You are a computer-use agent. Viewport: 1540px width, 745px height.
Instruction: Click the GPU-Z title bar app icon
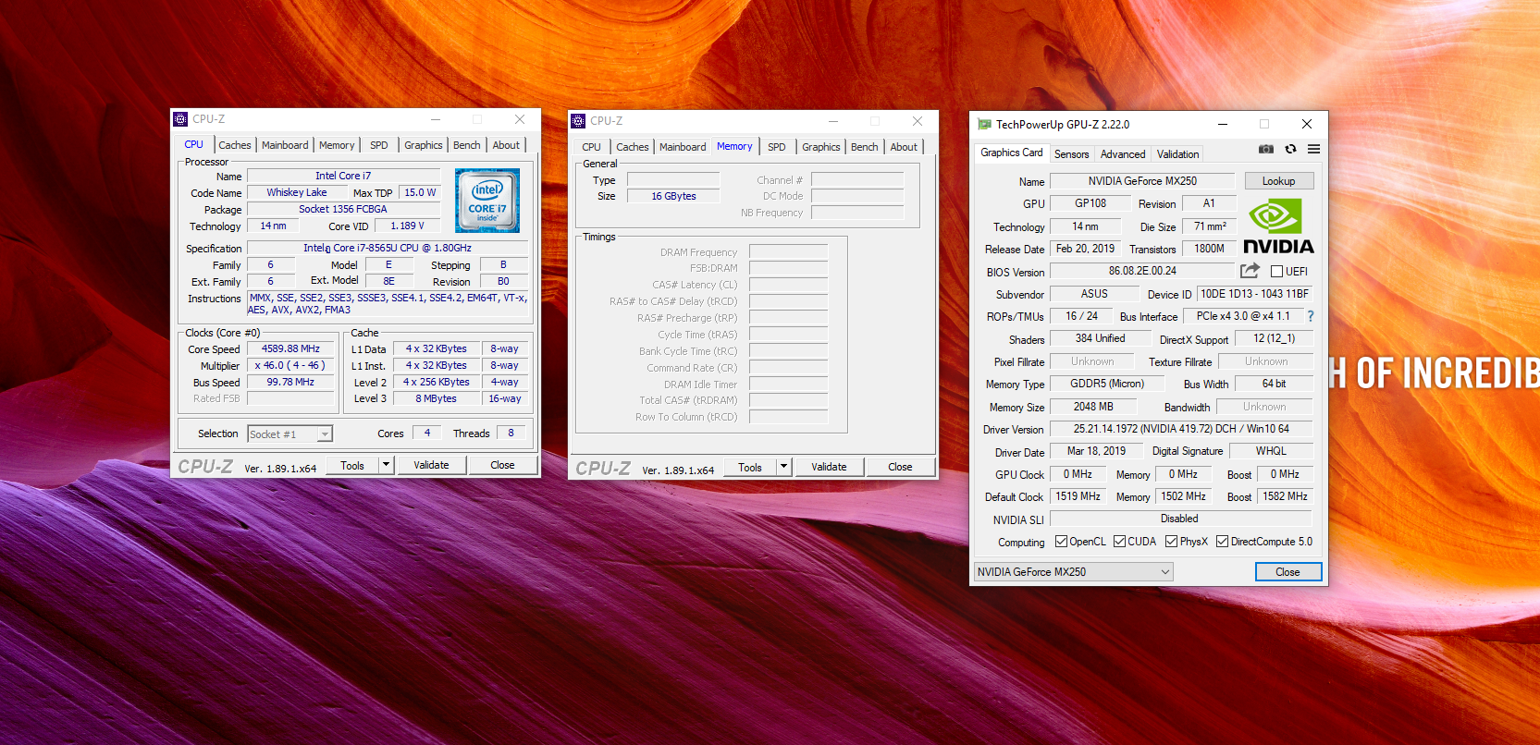pos(984,125)
